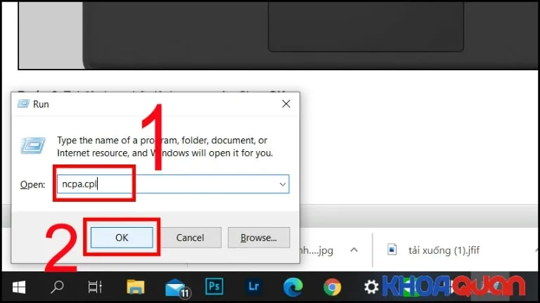Screen dimensions: 540x303
Task: Open Task View from the taskbar
Action: tap(95, 286)
